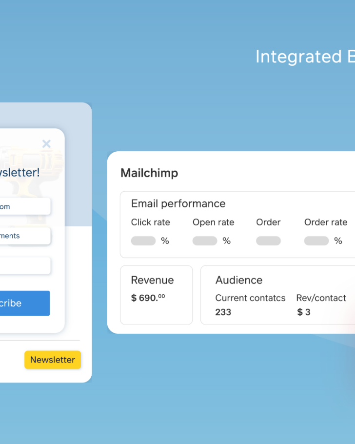Click the Current contacts value 233
The height and width of the screenshot is (444, 355).
click(x=223, y=312)
